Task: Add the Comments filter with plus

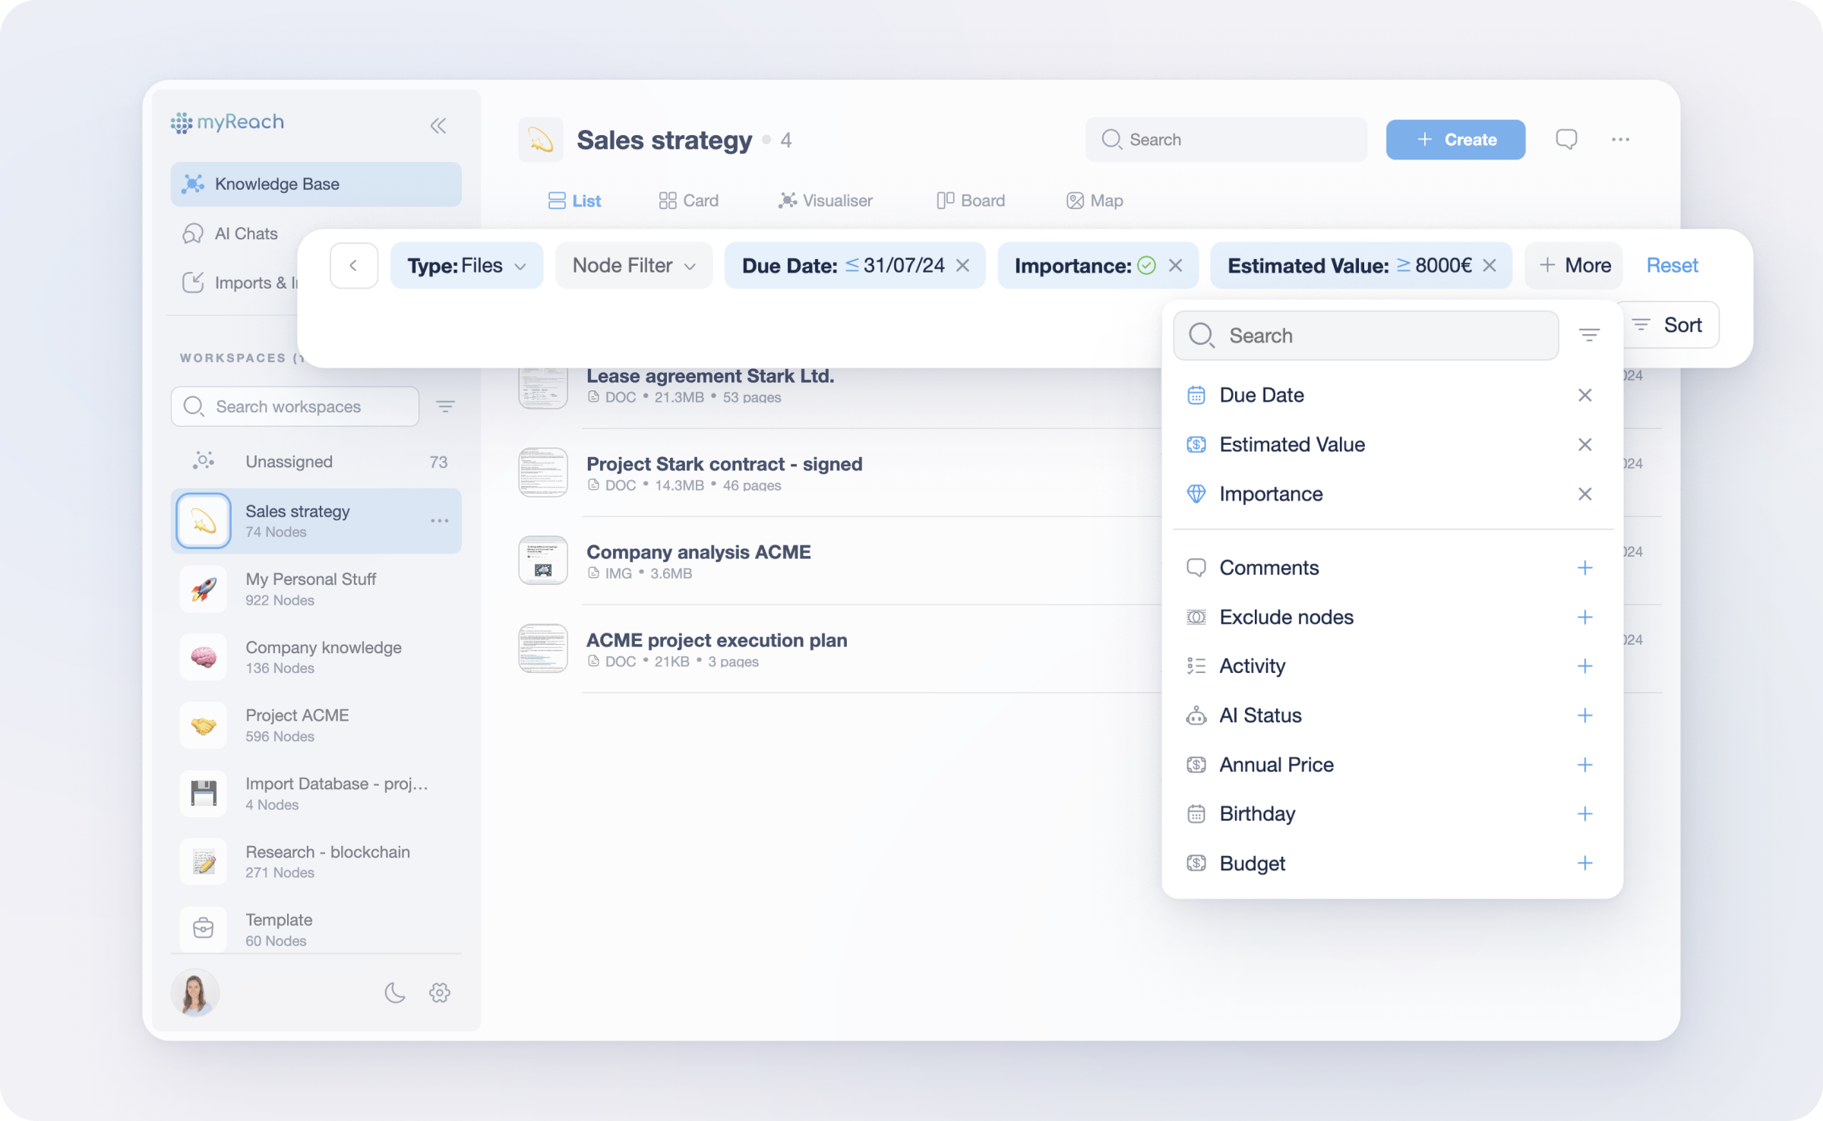Action: [x=1584, y=568]
